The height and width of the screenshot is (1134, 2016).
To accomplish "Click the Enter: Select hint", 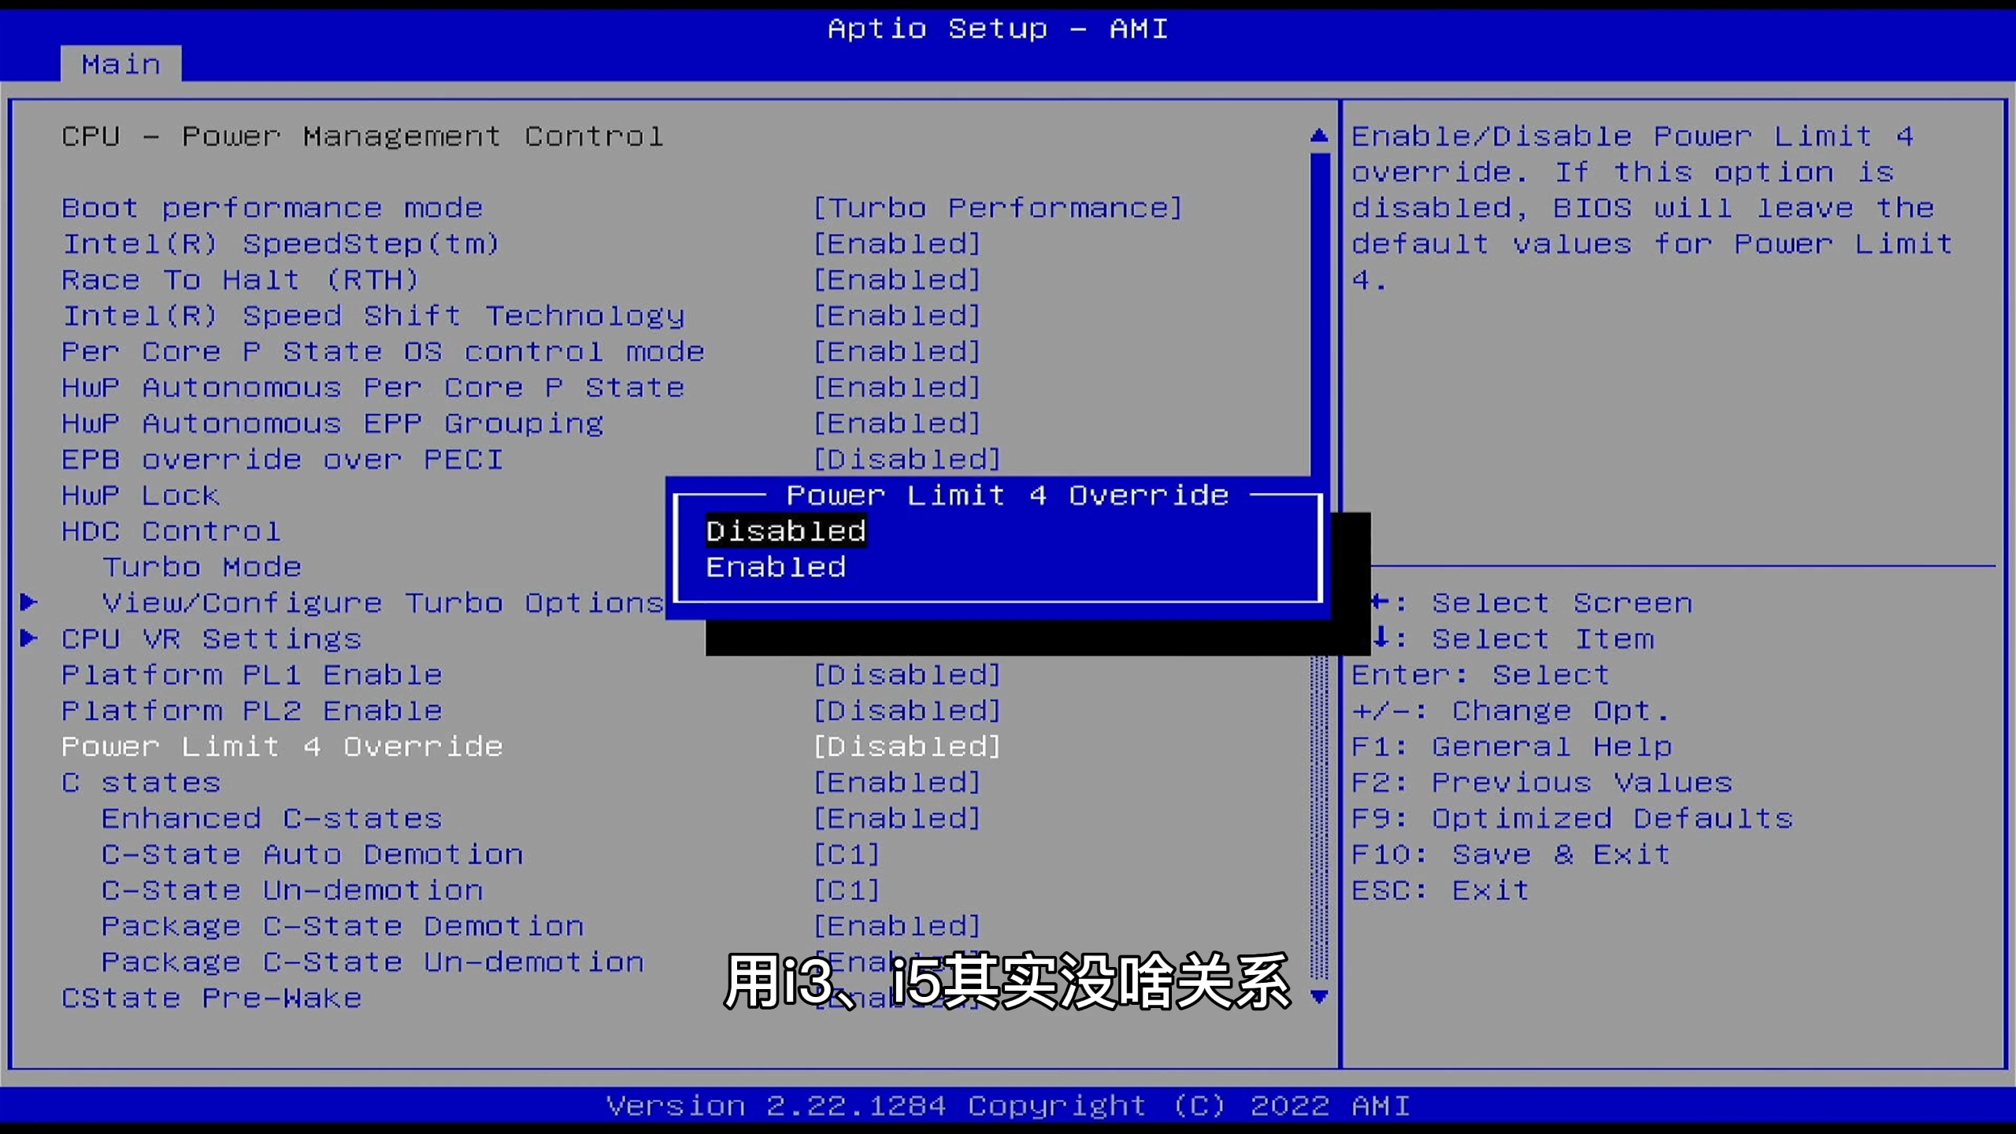I will coord(1480,675).
